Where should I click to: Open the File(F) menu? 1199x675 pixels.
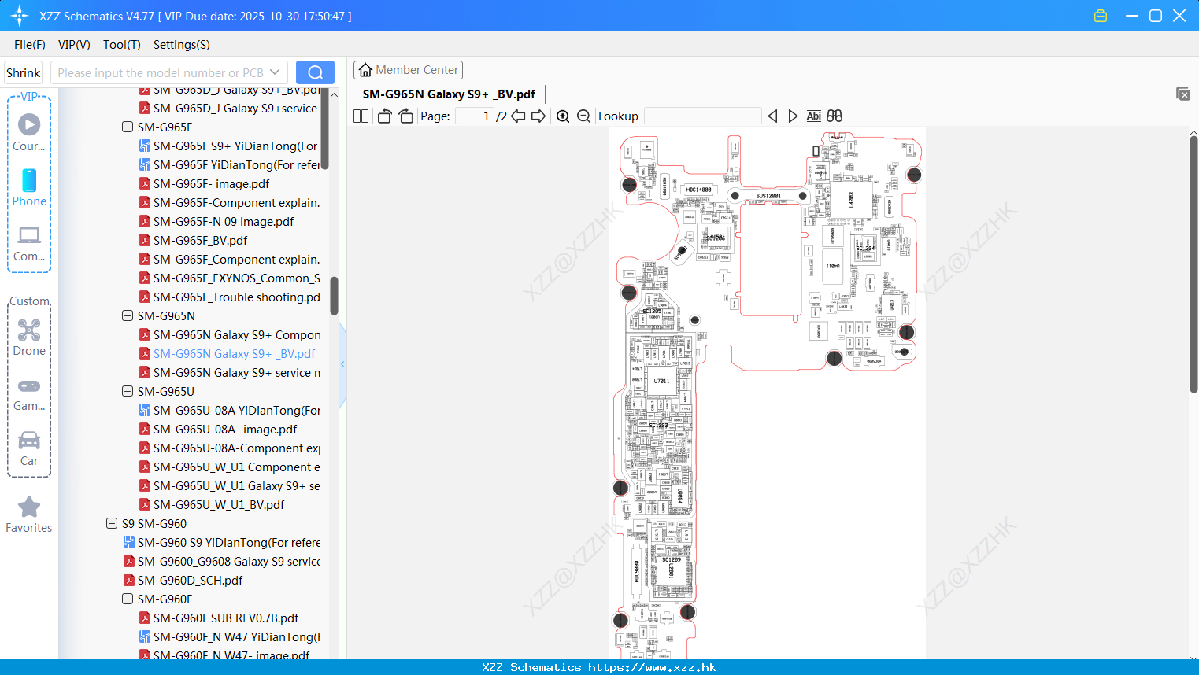[30, 44]
